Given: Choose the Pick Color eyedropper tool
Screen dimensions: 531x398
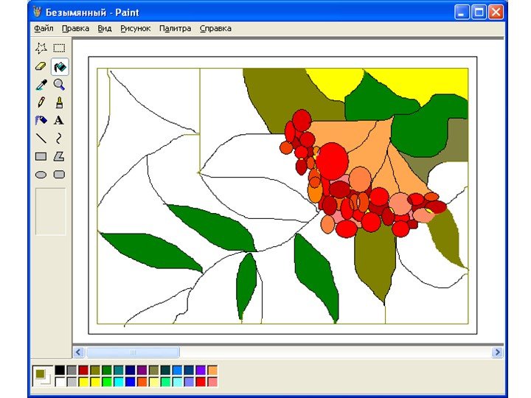Looking at the screenshot, I should click(x=41, y=85).
